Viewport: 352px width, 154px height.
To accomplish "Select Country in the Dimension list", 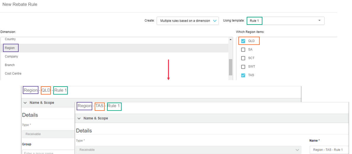I will (x=114, y=39).
